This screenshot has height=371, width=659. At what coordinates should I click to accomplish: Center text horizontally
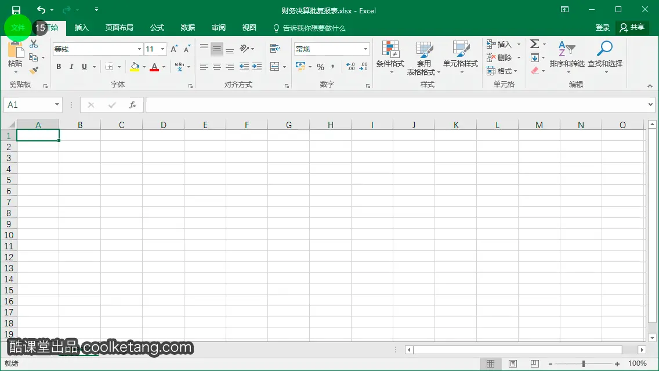tap(217, 67)
